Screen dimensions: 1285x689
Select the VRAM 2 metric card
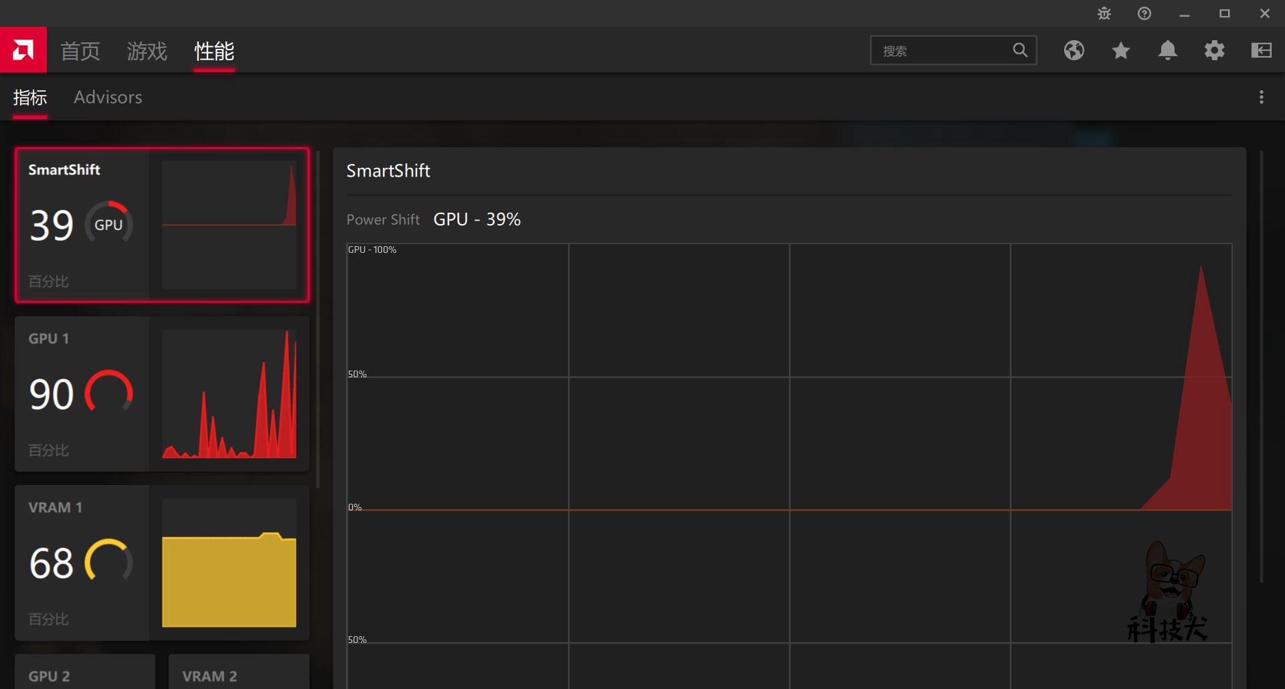239,672
